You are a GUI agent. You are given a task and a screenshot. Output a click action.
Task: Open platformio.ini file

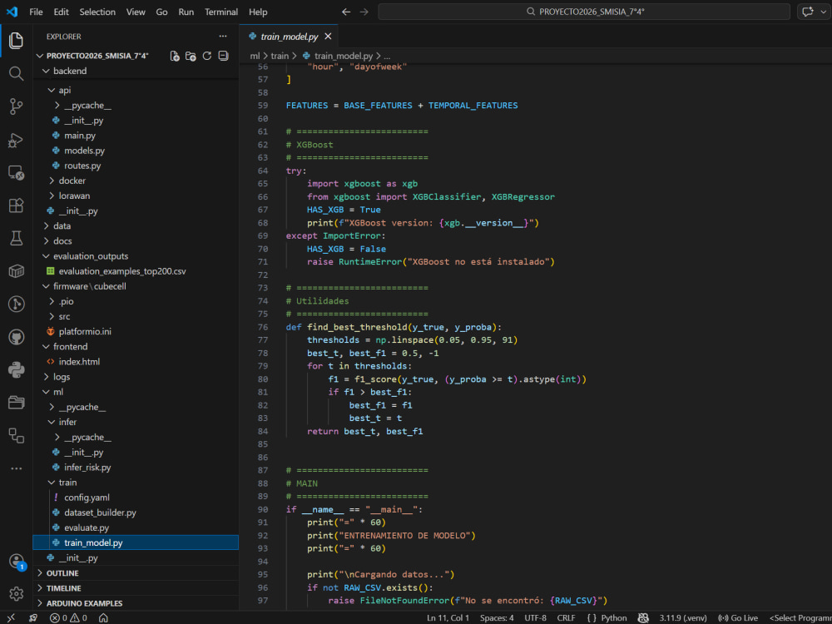tap(136, 331)
